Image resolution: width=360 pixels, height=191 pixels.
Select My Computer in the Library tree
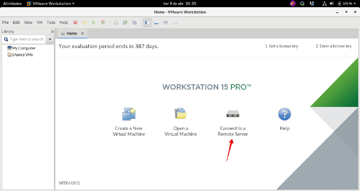click(x=23, y=48)
